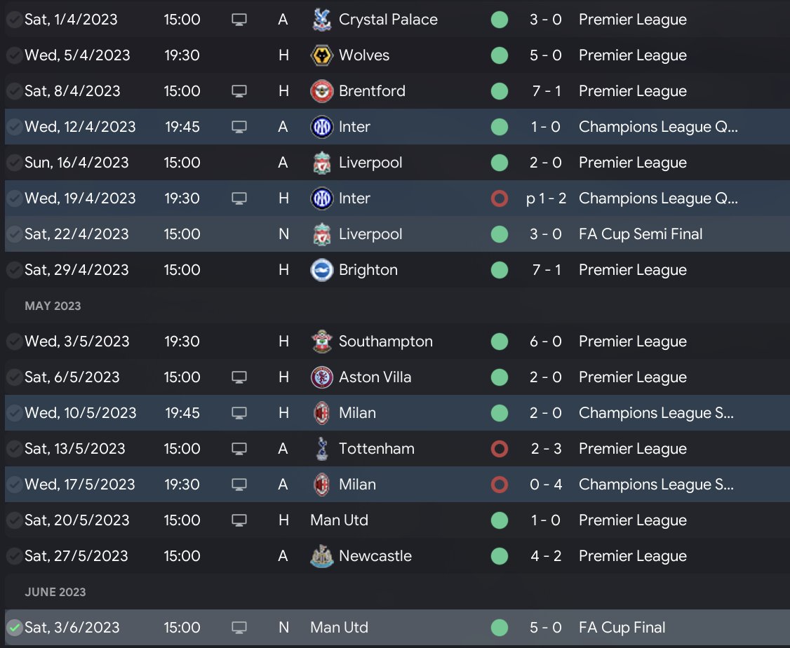790x648 pixels.
Task: Click the Southampton club crest
Action: (321, 342)
